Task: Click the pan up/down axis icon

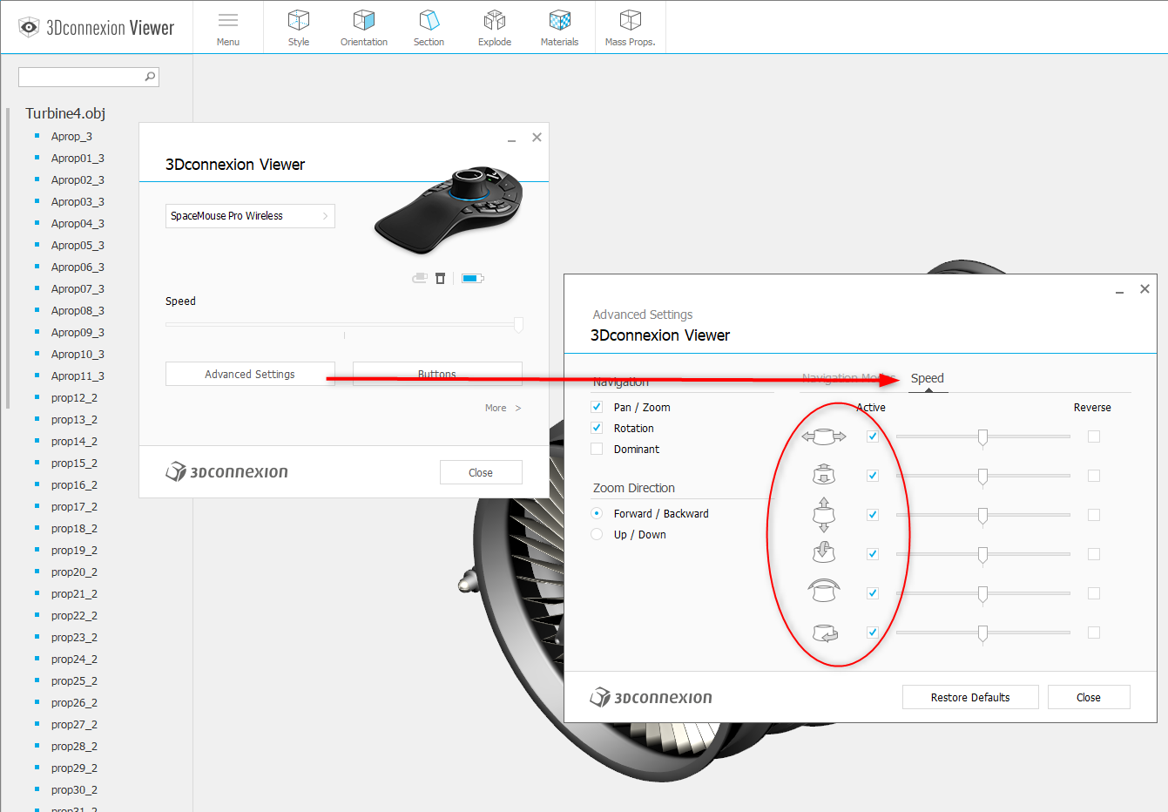Action: [824, 514]
